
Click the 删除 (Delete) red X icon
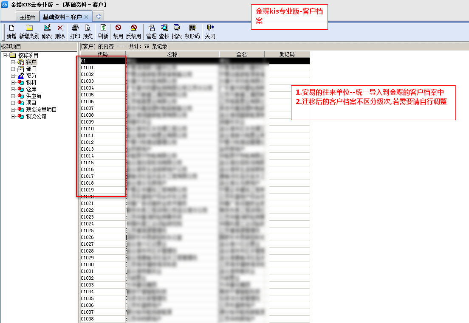click(x=59, y=28)
